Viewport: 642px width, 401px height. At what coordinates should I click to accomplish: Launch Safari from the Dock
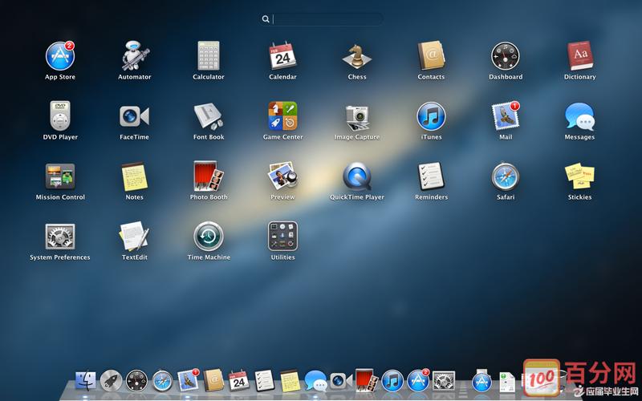point(163,380)
